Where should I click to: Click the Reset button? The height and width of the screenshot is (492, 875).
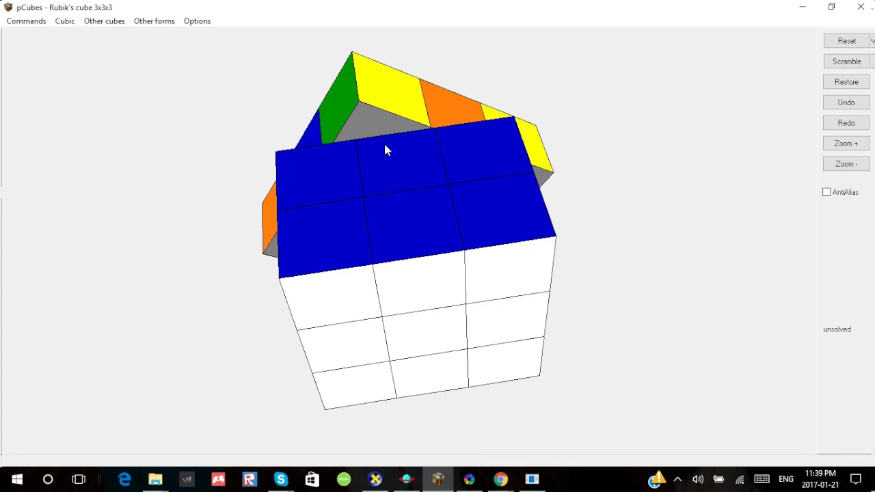[846, 41]
